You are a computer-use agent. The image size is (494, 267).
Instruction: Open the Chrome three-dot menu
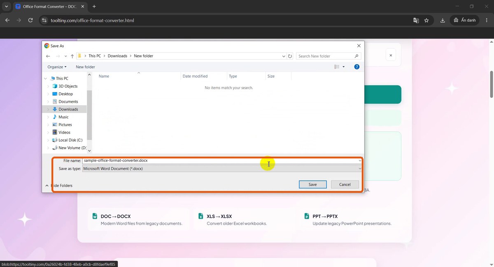[487, 20]
